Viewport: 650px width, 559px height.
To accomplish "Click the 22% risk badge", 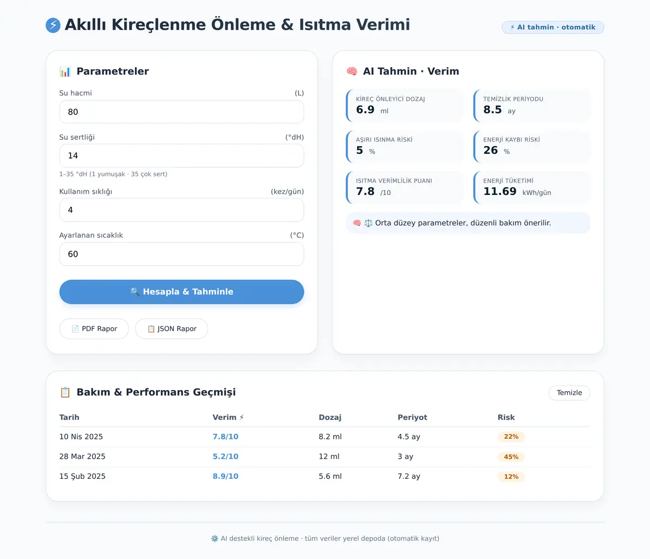I will 511,437.
